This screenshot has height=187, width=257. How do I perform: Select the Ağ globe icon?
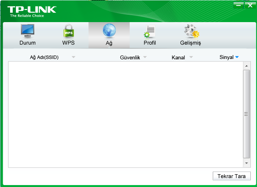[x=109, y=31]
